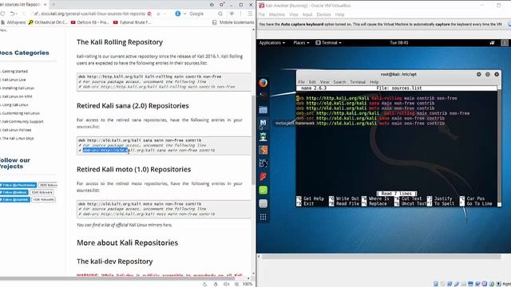511x287 pixels.
Task: Click the 'File: sources.list' nano title text
Action: pyautogui.click(x=399, y=88)
